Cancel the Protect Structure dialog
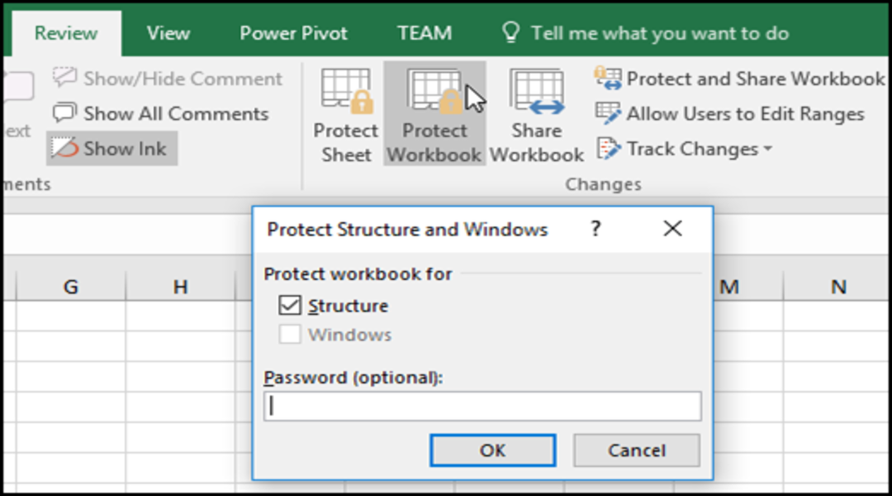The width and height of the screenshot is (892, 496). (636, 451)
